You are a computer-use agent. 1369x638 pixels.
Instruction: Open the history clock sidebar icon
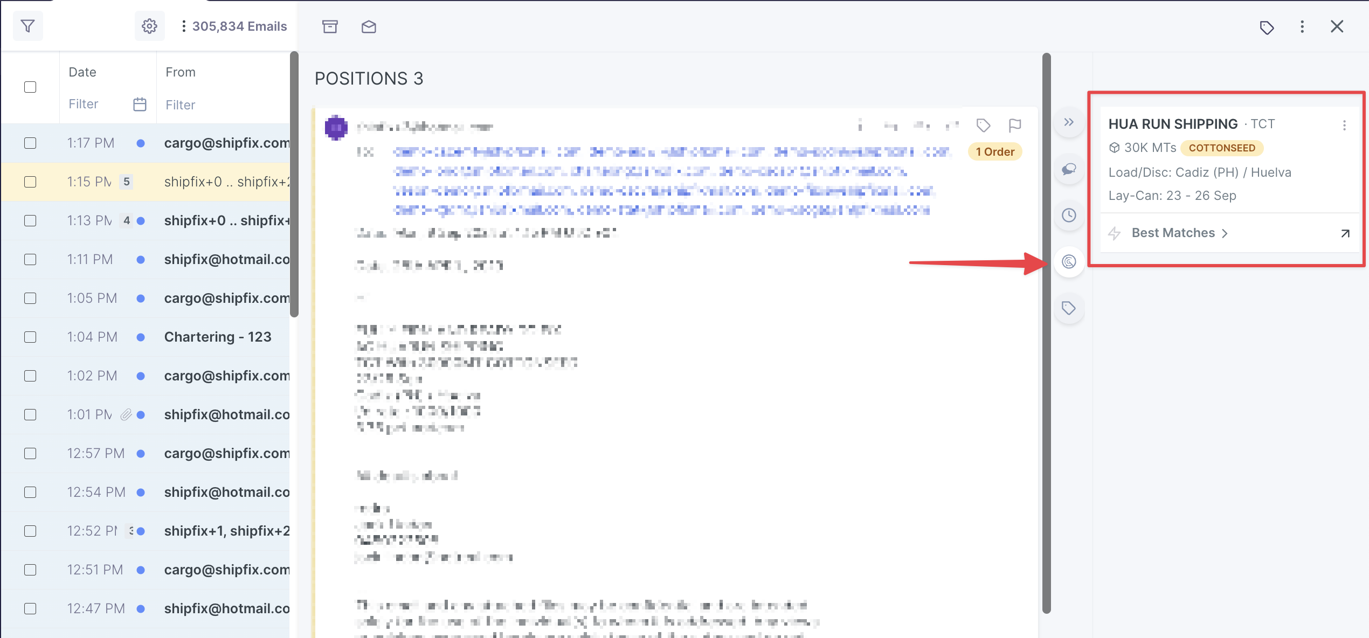(1069, 216)
